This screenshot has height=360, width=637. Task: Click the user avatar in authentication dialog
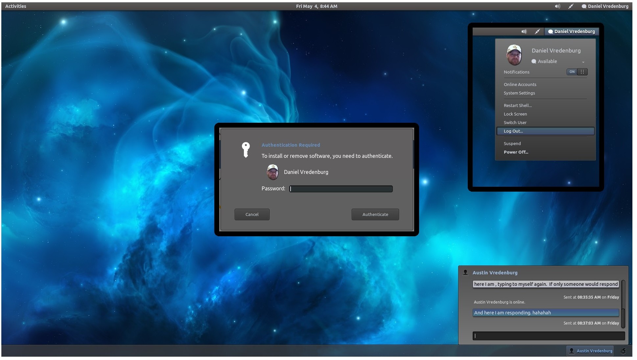pos(272,172)
